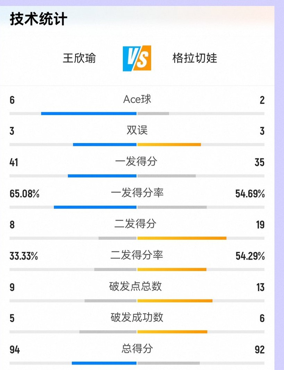Click the 一发得分率 stat label
The image size is (284, 370).
coord(137,193)
